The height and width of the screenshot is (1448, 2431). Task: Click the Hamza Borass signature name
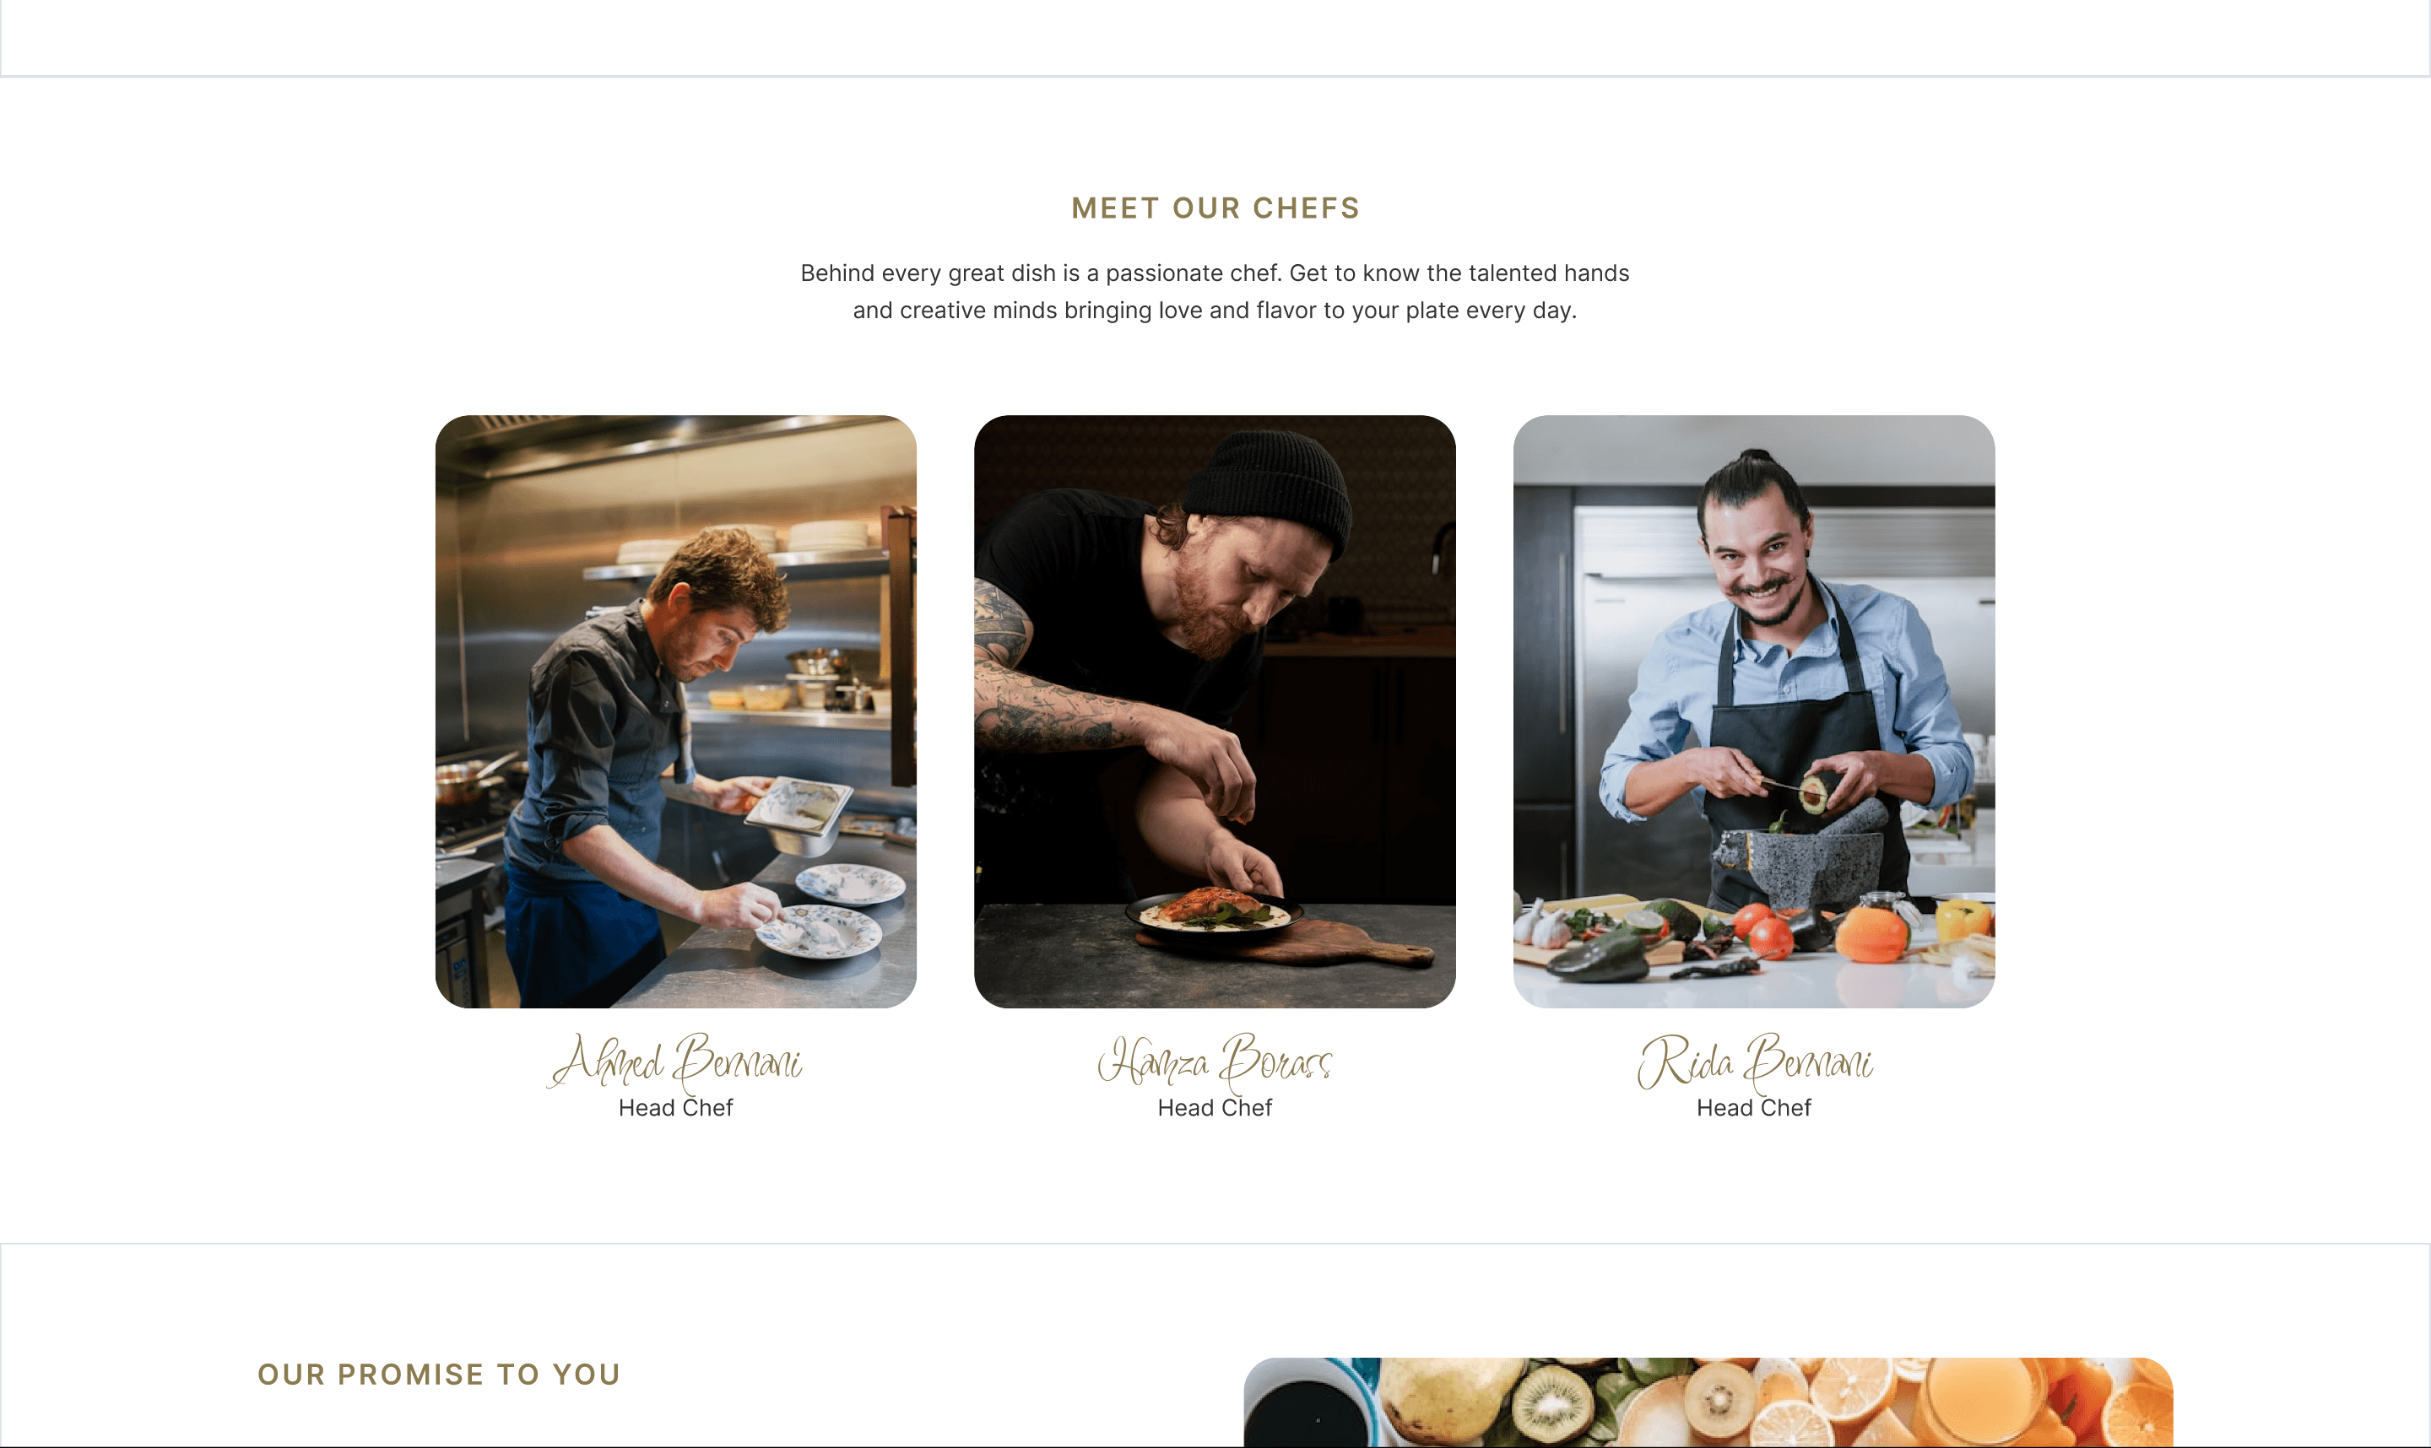pos(1214,1062)
